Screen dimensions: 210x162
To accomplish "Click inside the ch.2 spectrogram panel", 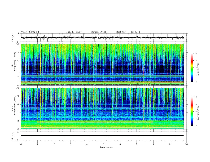I will coord(102,109).
